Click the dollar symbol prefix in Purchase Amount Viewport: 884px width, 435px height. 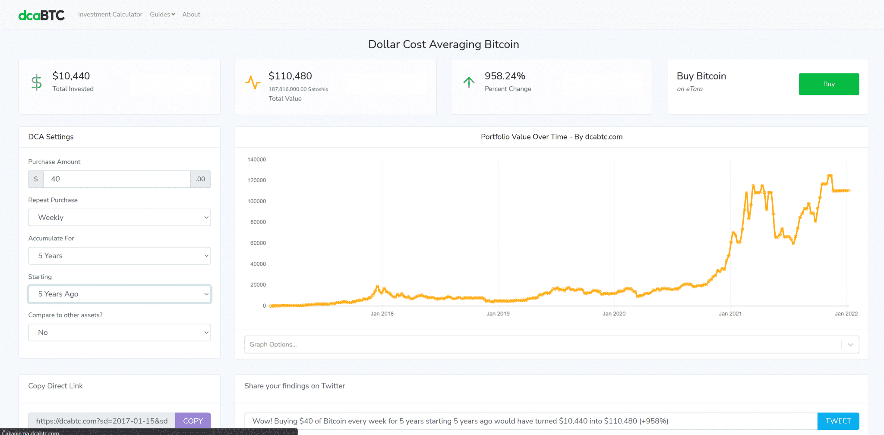tap(36, 179)
